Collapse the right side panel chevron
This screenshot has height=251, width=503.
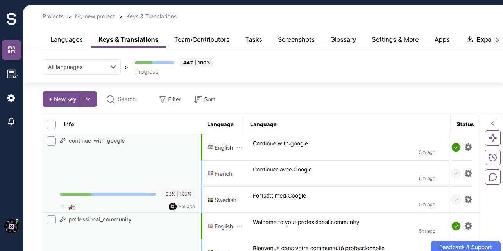pyautogui.click(x=493, y=124)
